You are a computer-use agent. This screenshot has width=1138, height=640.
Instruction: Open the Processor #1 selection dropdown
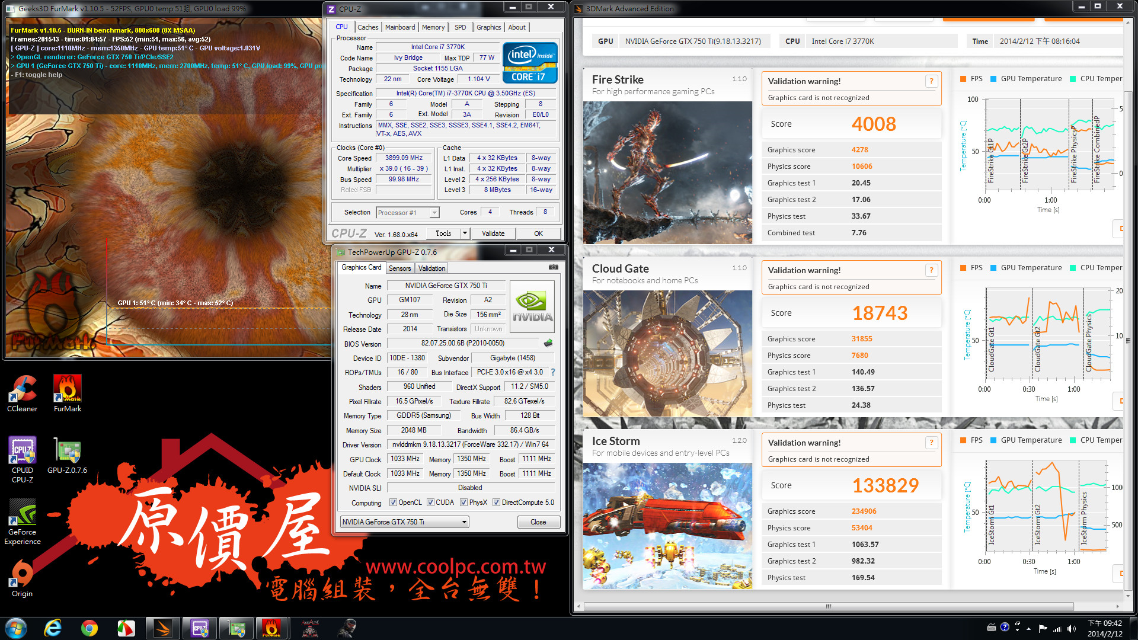pyautogui.click(x=408, y=212)
